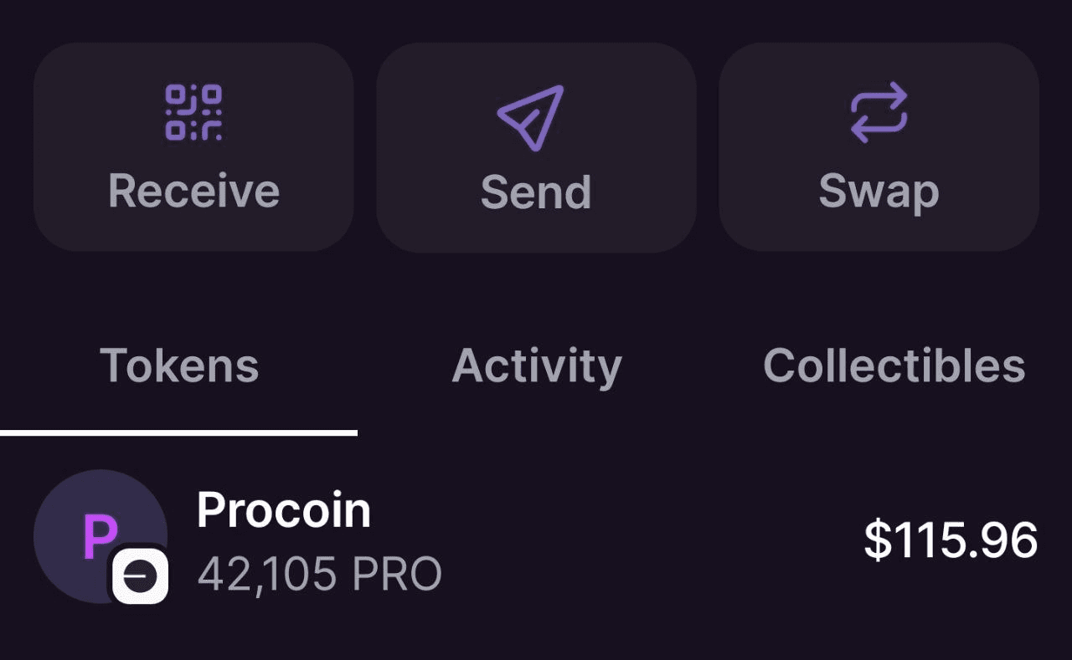1072x660 pixels.
Task: Click the Swap text label
Action: click(x=879, y=193)
